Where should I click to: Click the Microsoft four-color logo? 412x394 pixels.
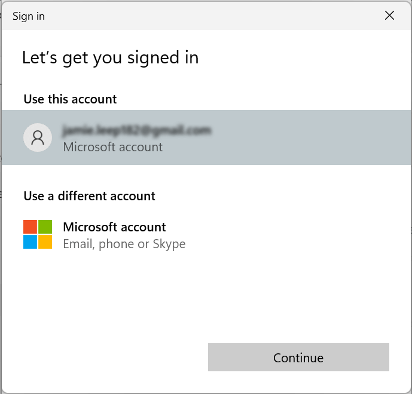pyautogui.click(x=38, y=234)
